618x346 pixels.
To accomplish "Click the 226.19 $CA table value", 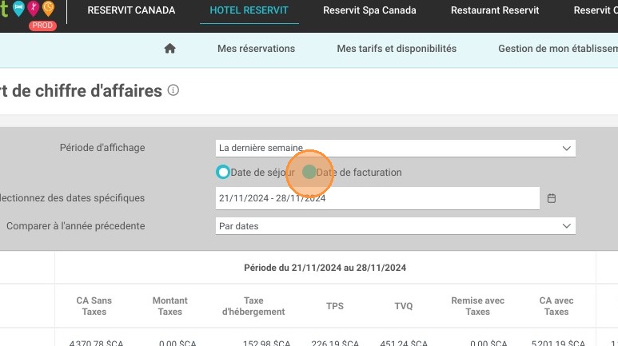I will tap(335, 343).
